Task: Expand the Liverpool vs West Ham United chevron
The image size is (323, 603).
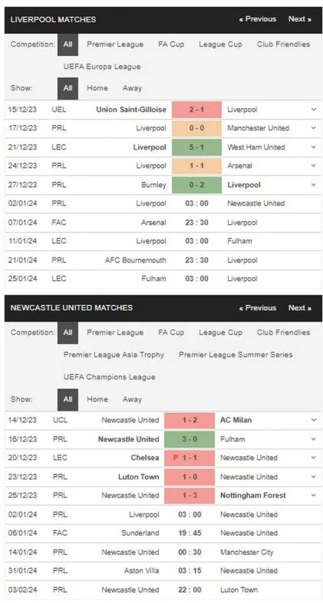Action: coord(314,147)
